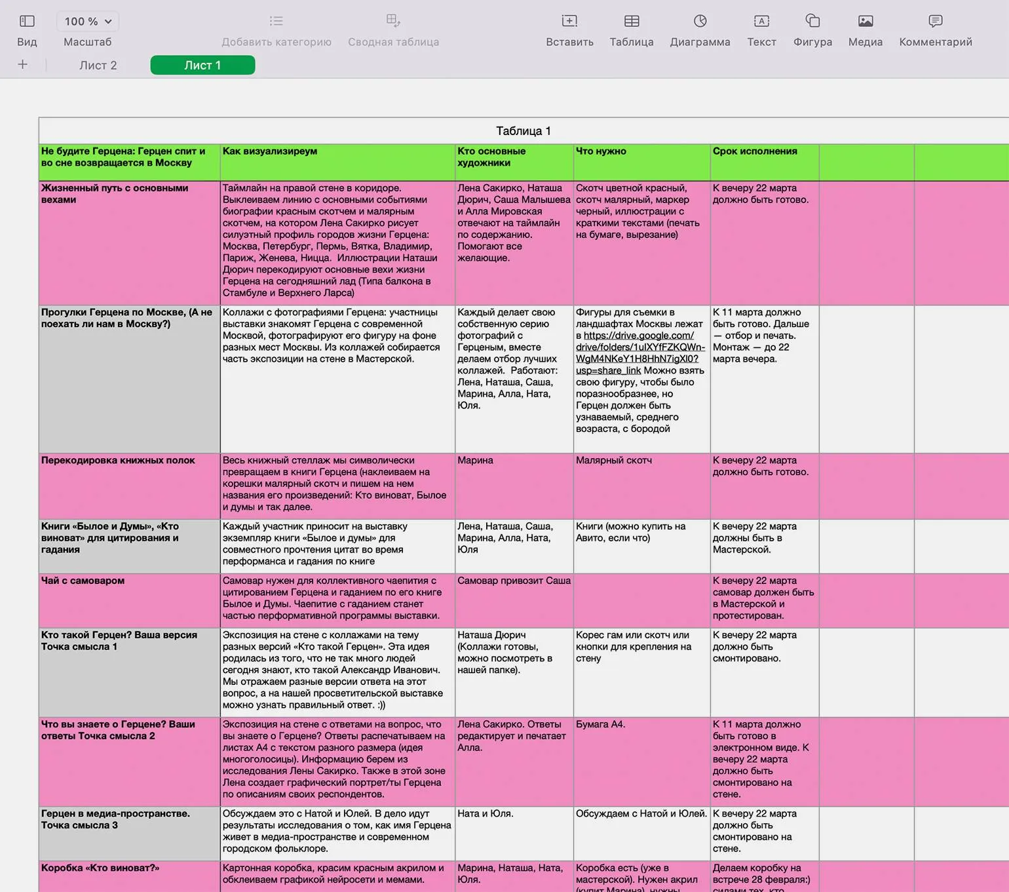
Task: Click the Table (Таблица) toolbar icon
Action: (631, 22)
